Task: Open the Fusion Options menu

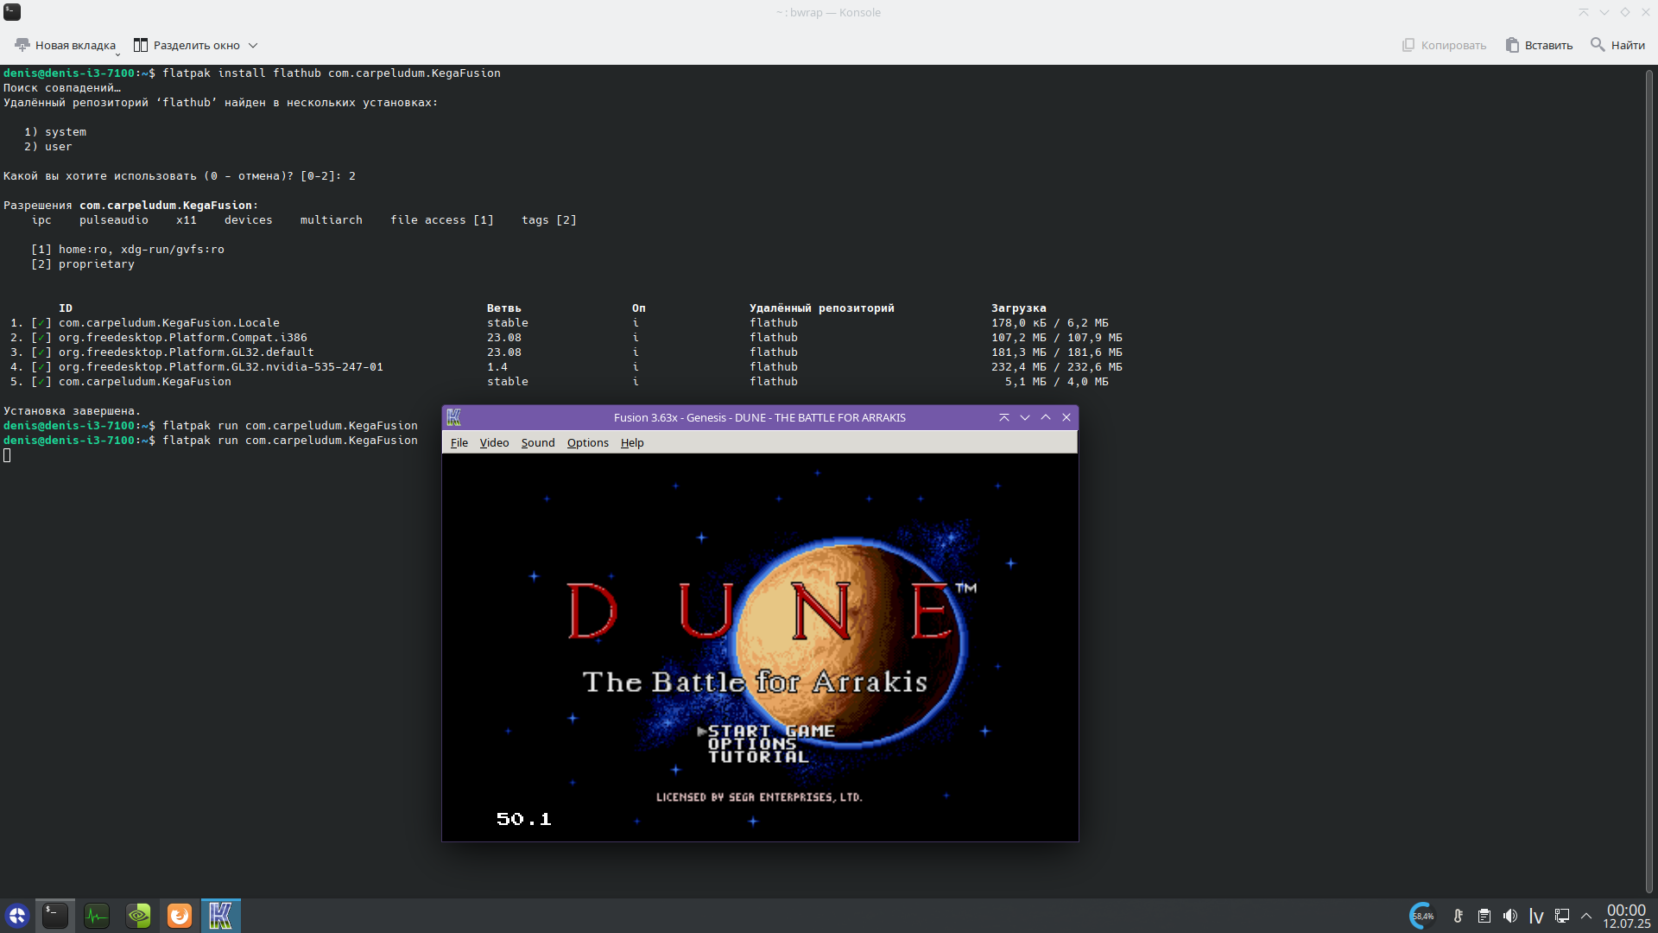Action: coord(587,442)
